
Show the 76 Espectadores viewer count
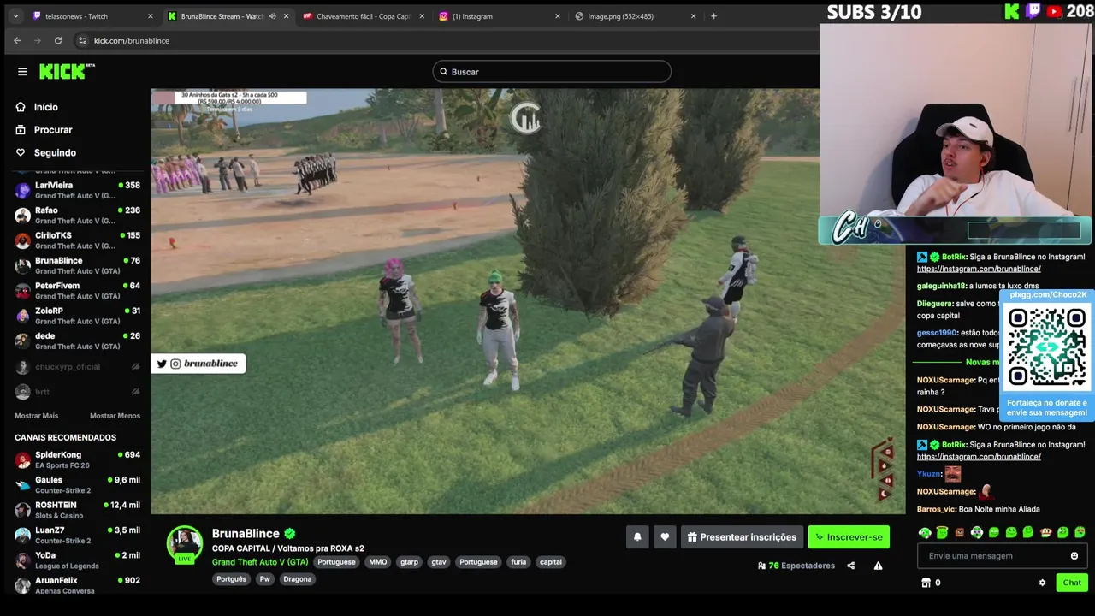click(x=796, y=566)
